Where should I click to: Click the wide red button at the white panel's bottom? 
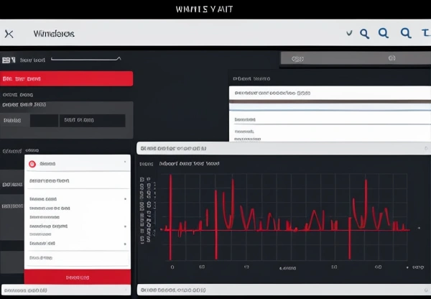[x=78, y=277]
